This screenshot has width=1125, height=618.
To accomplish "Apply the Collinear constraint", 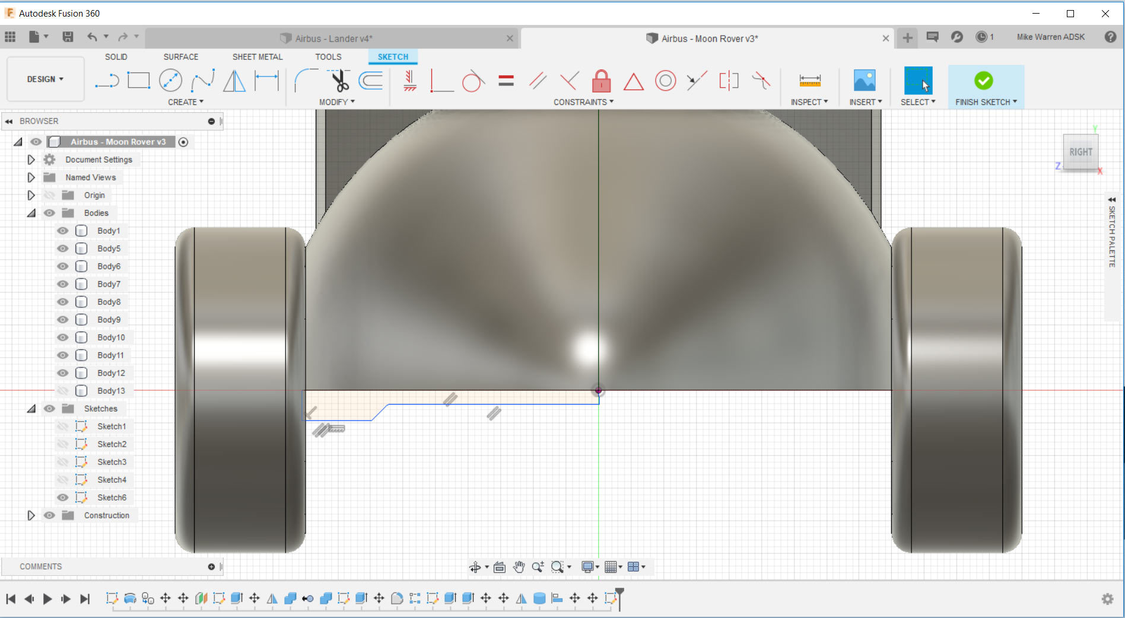I will [697, 81].
